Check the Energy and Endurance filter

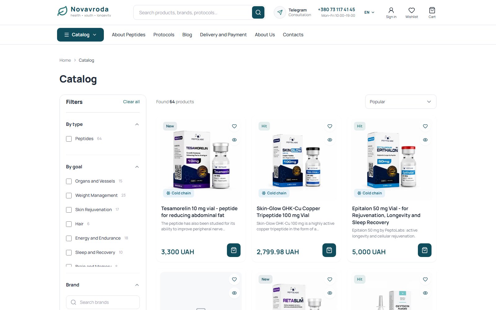69,238
